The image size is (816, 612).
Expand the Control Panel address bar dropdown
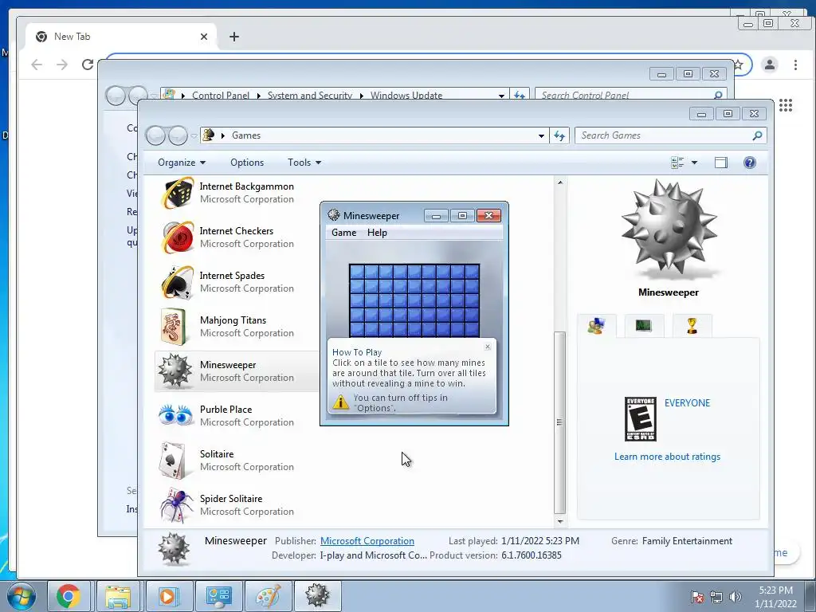[501, 96]
